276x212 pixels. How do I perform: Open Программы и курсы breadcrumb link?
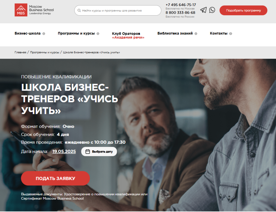(44, 52)
